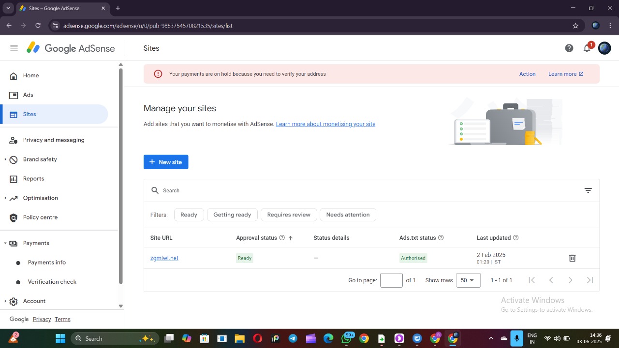Screen dimensions: 619x348
Task: Open Verification check
Action: 52,282
